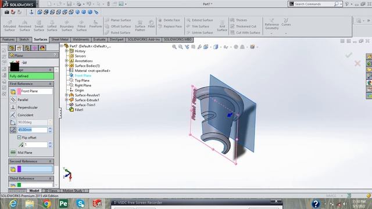Click the Replace Face command

[170, 26]
